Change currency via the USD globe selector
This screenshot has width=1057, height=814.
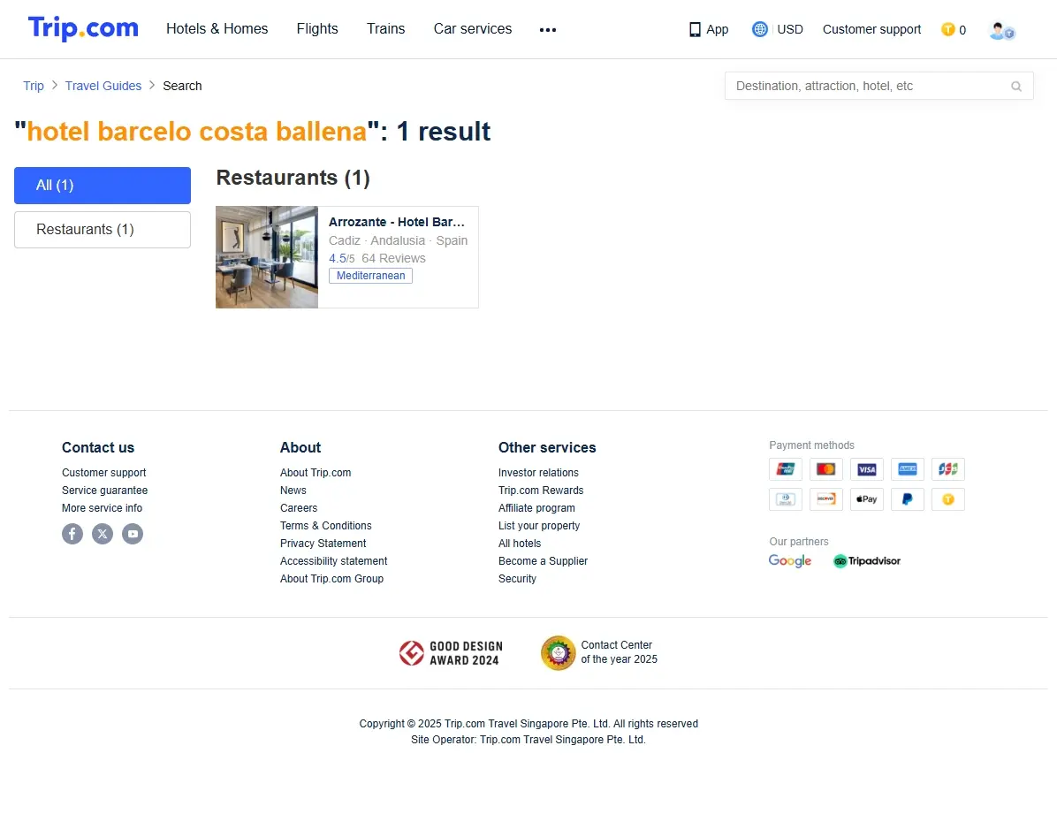click(x=777, y=30)
